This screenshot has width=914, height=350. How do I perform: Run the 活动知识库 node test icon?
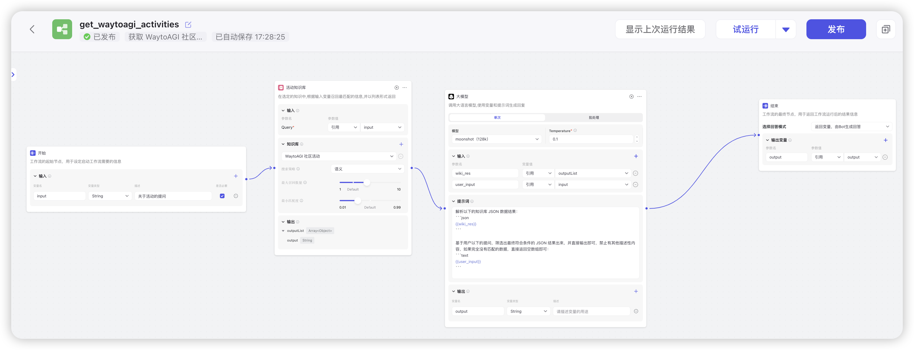(397, 88)
